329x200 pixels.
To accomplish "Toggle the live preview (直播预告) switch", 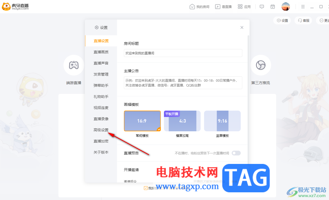I will pos(236,153).
